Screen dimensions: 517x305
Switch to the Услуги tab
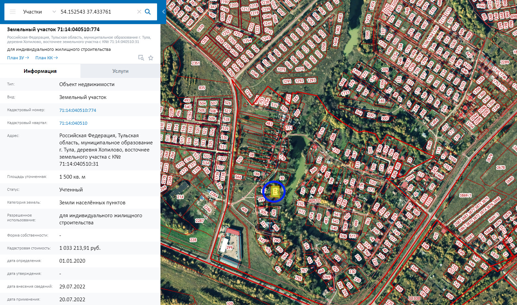(x=120, y=71)
